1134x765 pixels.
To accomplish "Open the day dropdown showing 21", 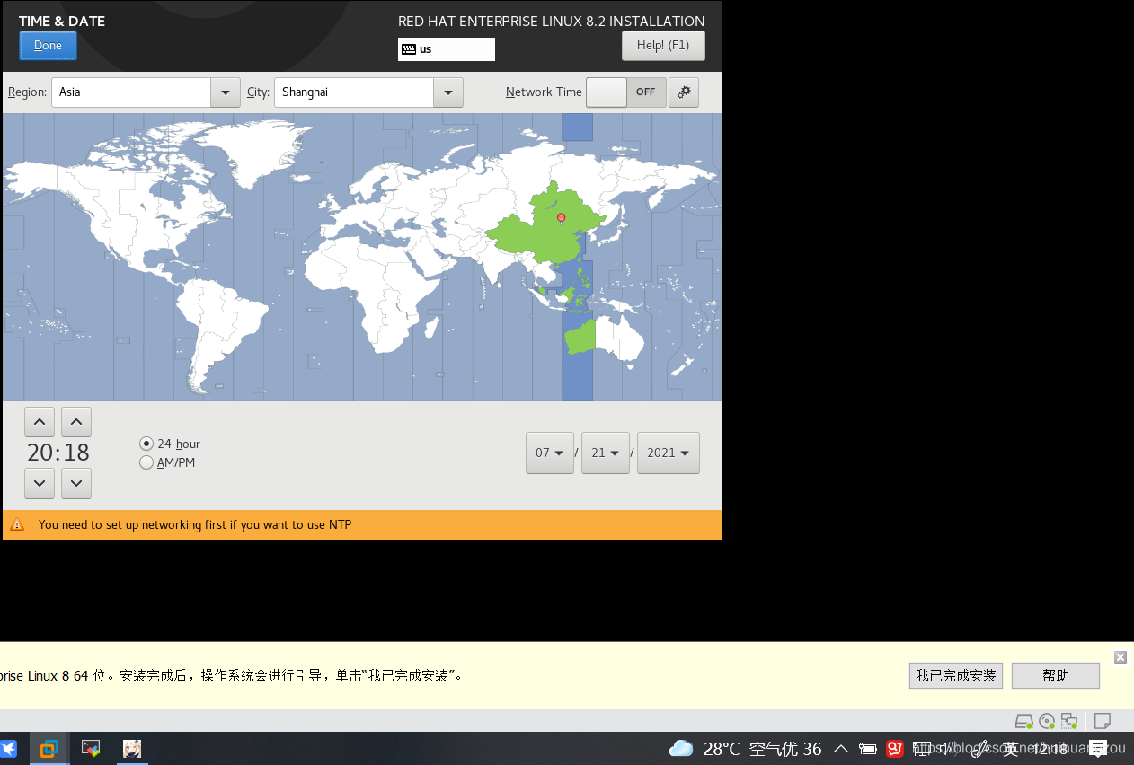I will tap(606, 453).
